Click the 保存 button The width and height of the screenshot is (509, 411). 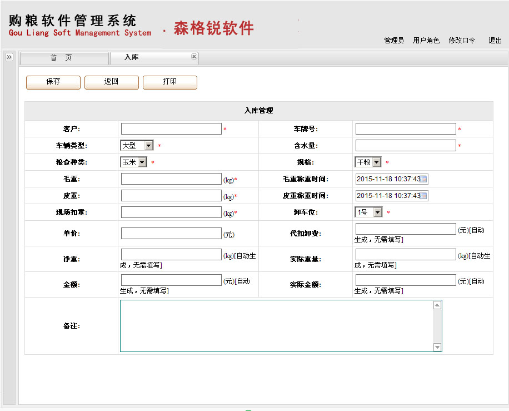click(53, 82)
